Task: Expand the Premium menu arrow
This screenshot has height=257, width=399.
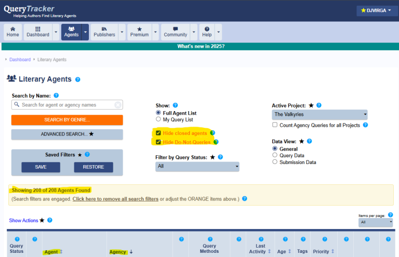Action: [155, 32]
